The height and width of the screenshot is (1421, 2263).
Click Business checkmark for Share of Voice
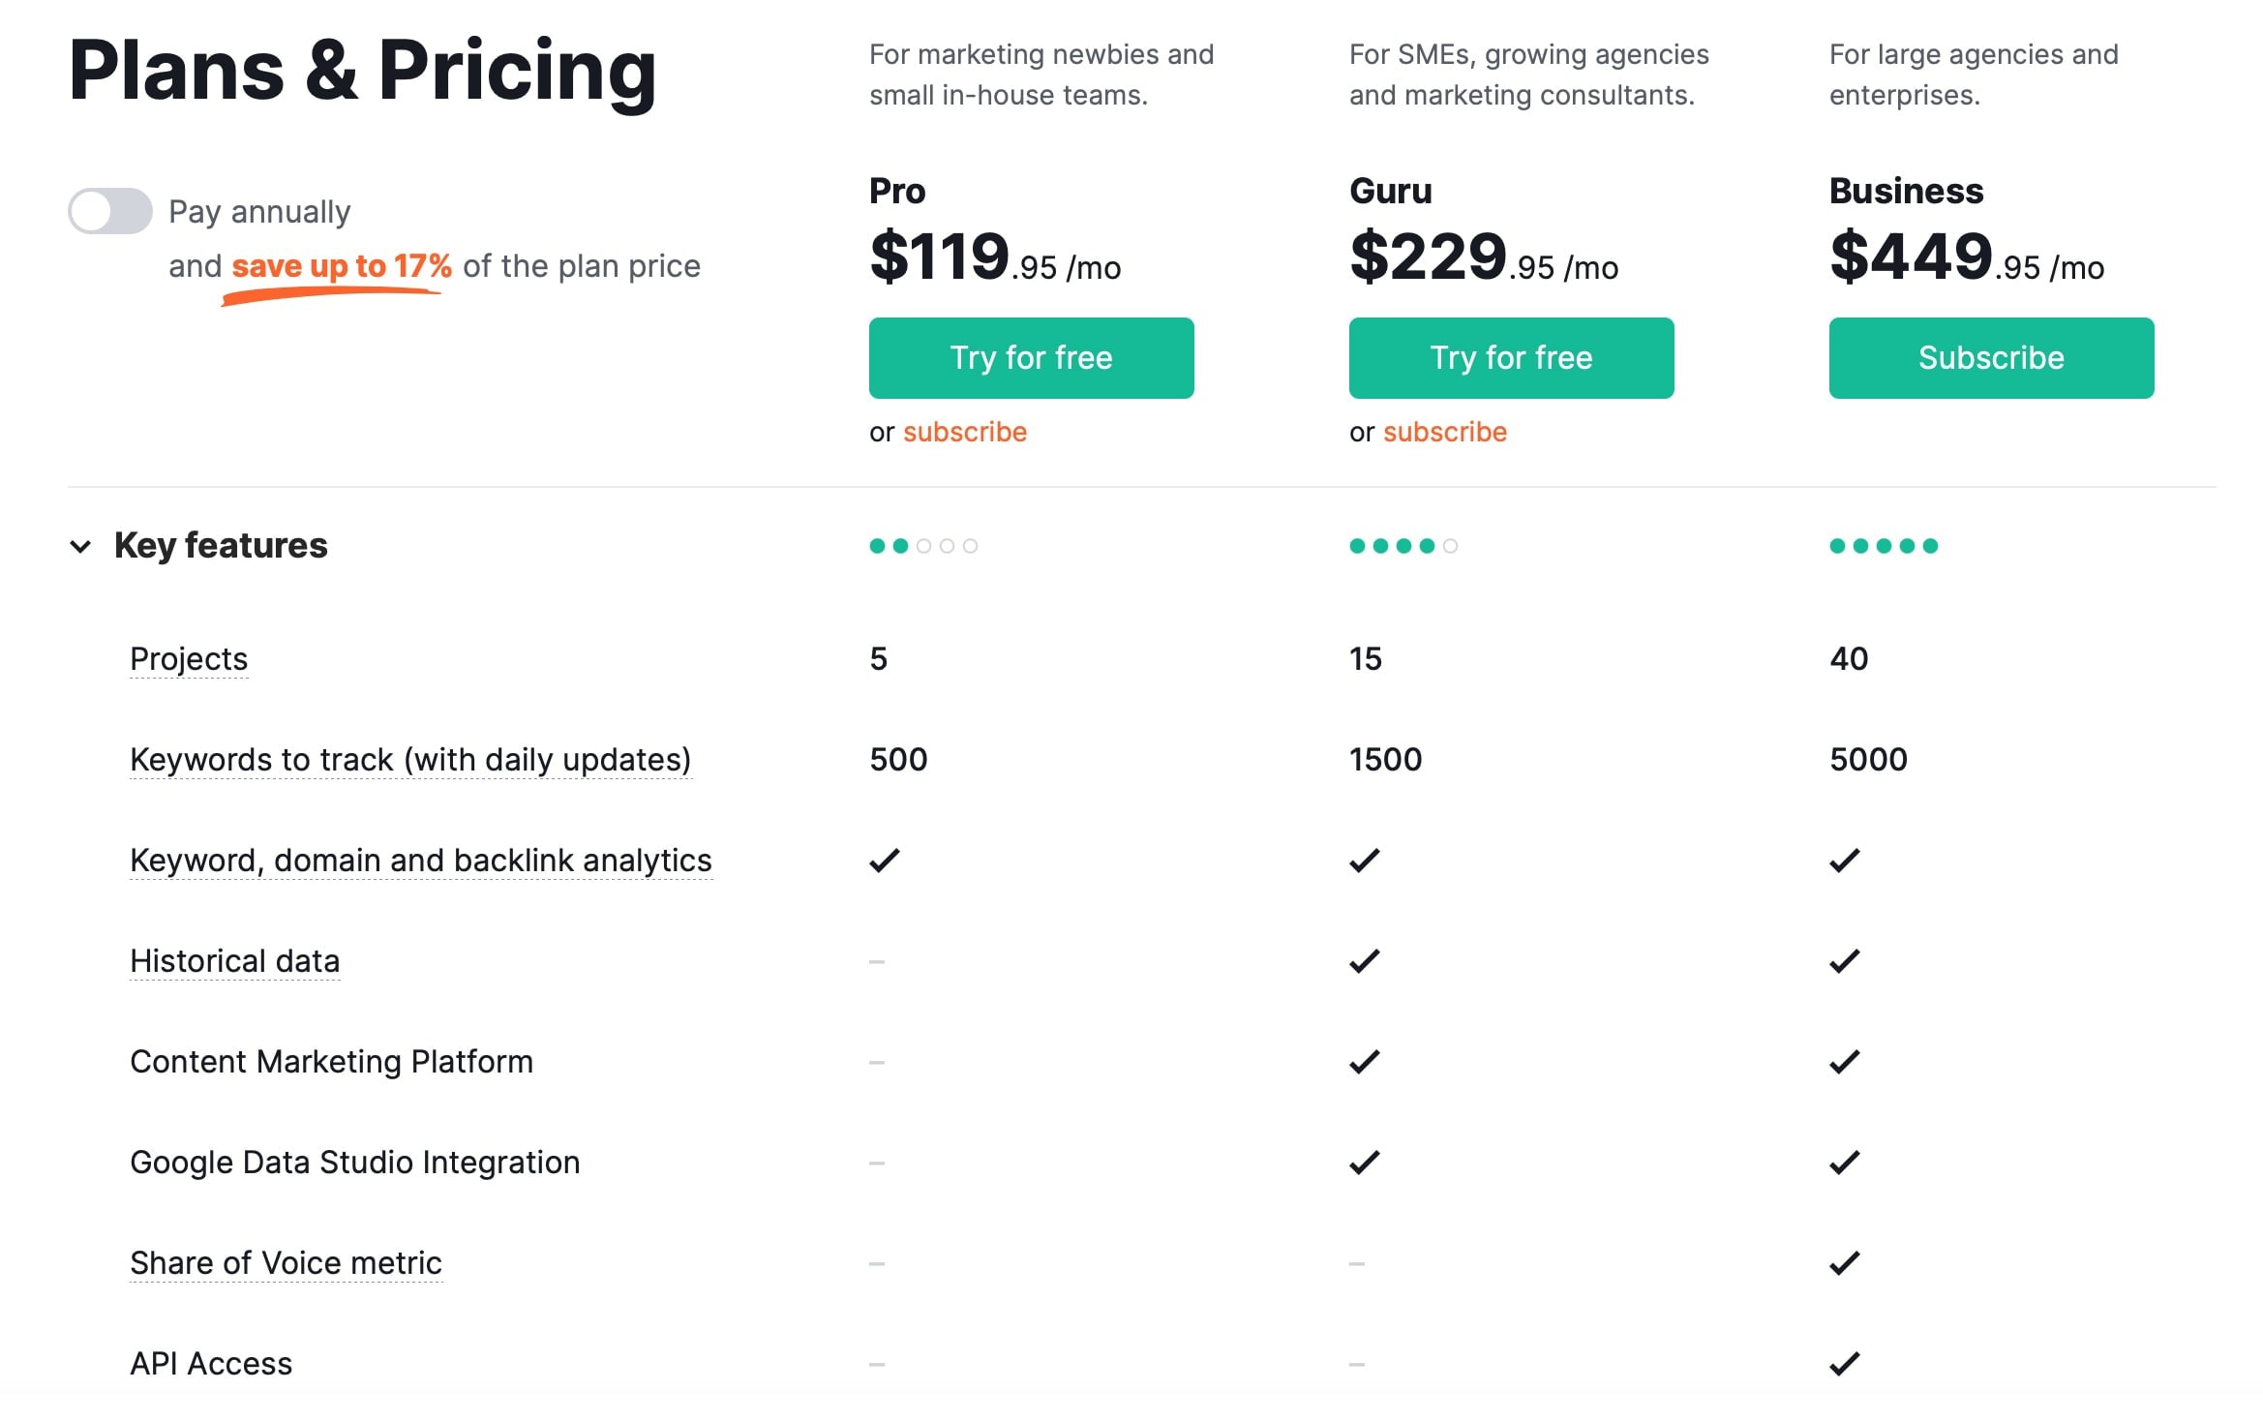point(1845,1263)
